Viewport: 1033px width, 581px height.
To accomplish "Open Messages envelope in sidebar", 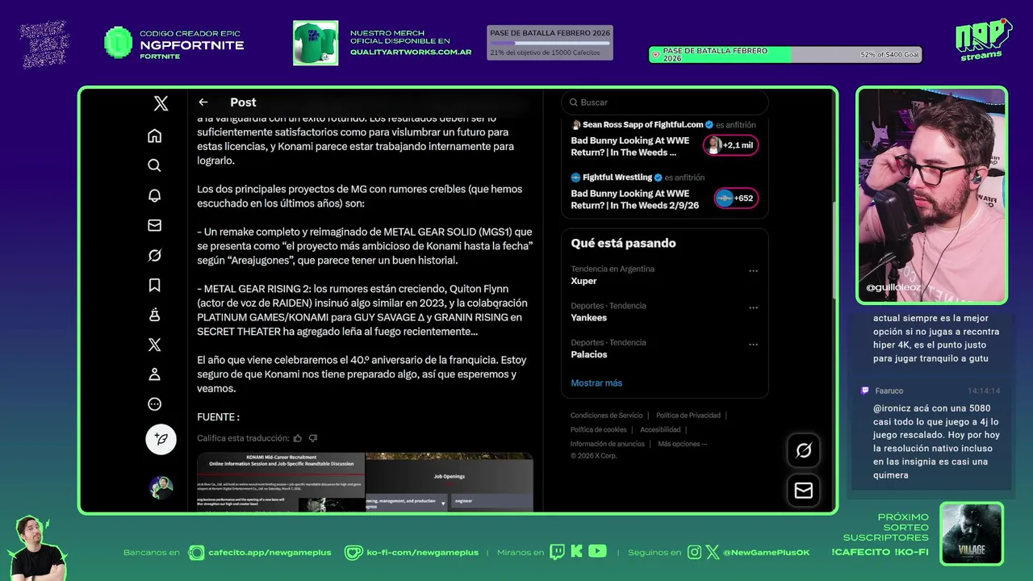I will click(x=154, y=225).
